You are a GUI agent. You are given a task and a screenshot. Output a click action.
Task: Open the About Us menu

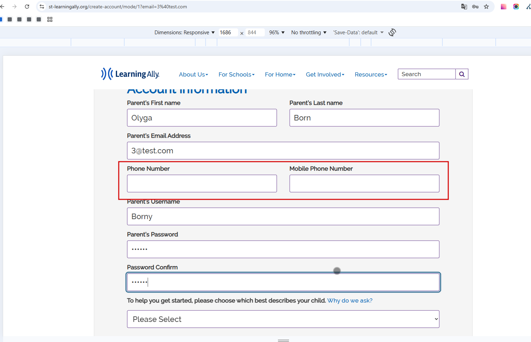pos(193,74)
